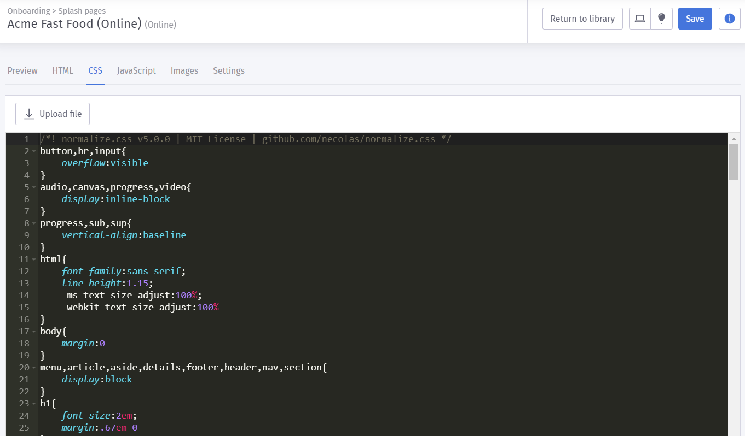The image size is (745, 436).
Task: Click the scrollbar up arrow
Action: pyautogui.click(x=734, y=139)
